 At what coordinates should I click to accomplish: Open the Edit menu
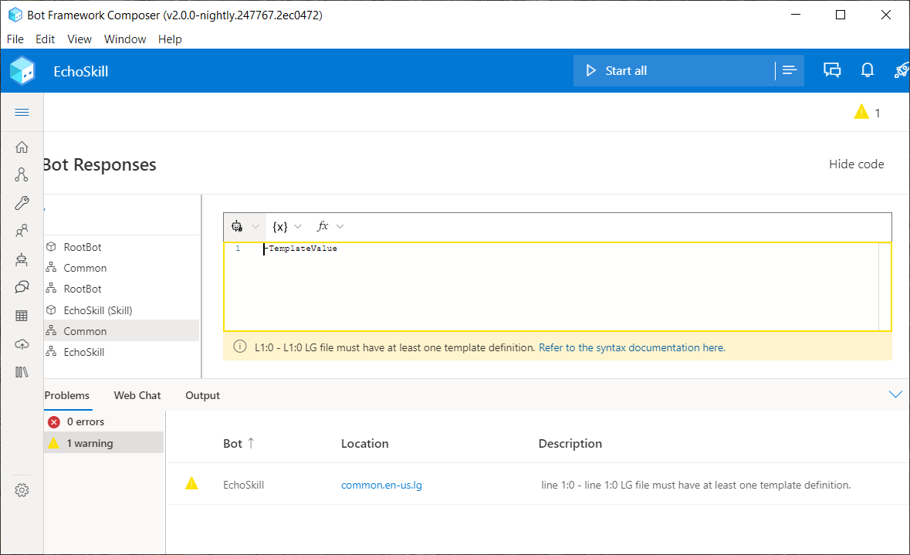point(45,39)
